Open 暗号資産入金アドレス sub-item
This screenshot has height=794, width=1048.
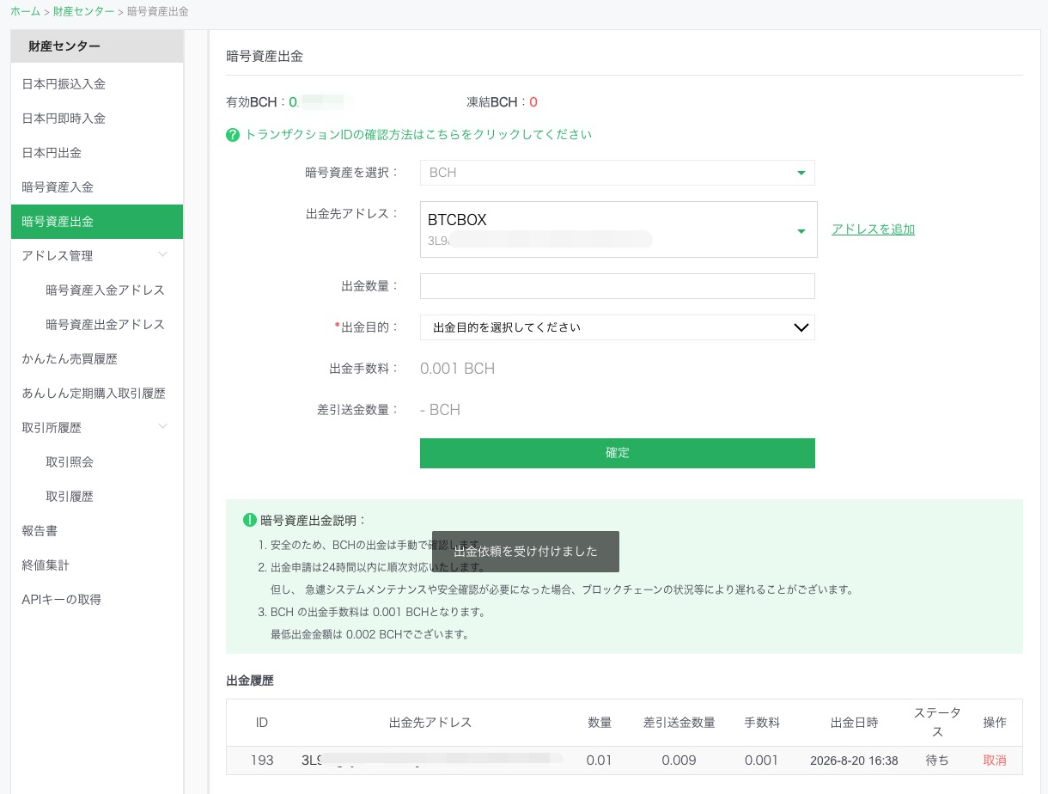click(105, 290)
